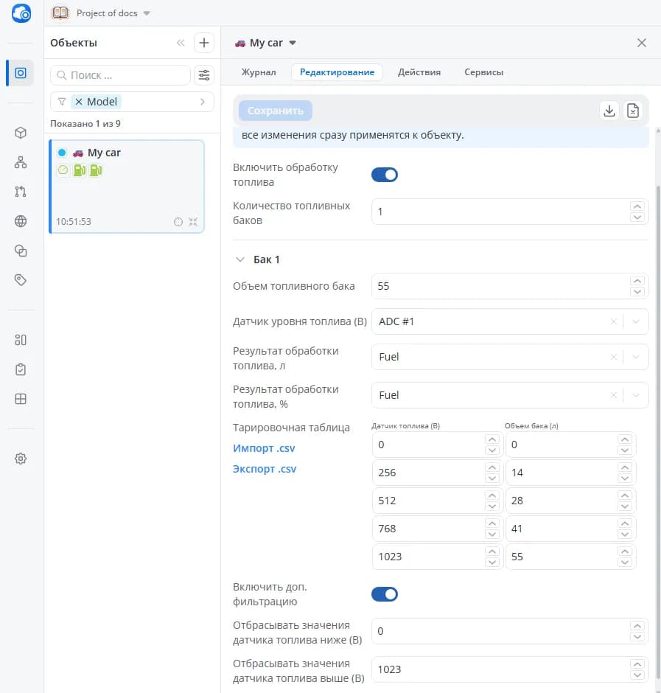Switch to the Журнал tab

click(259, 72)
